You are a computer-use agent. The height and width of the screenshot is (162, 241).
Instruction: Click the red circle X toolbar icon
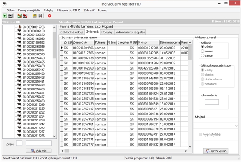[x=50, y=16]
